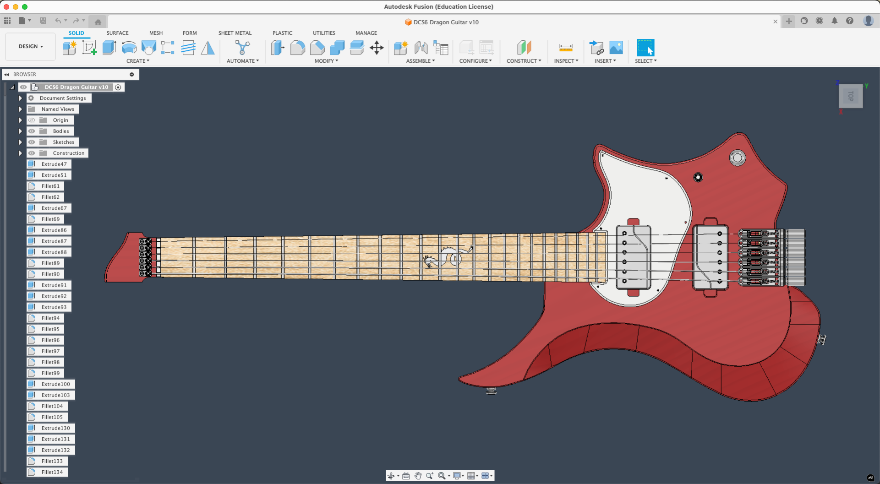The height and width of the screenshot is (484, 880).
Task: Select Extrude100 in the browser
Action: (x=55, y=384)
